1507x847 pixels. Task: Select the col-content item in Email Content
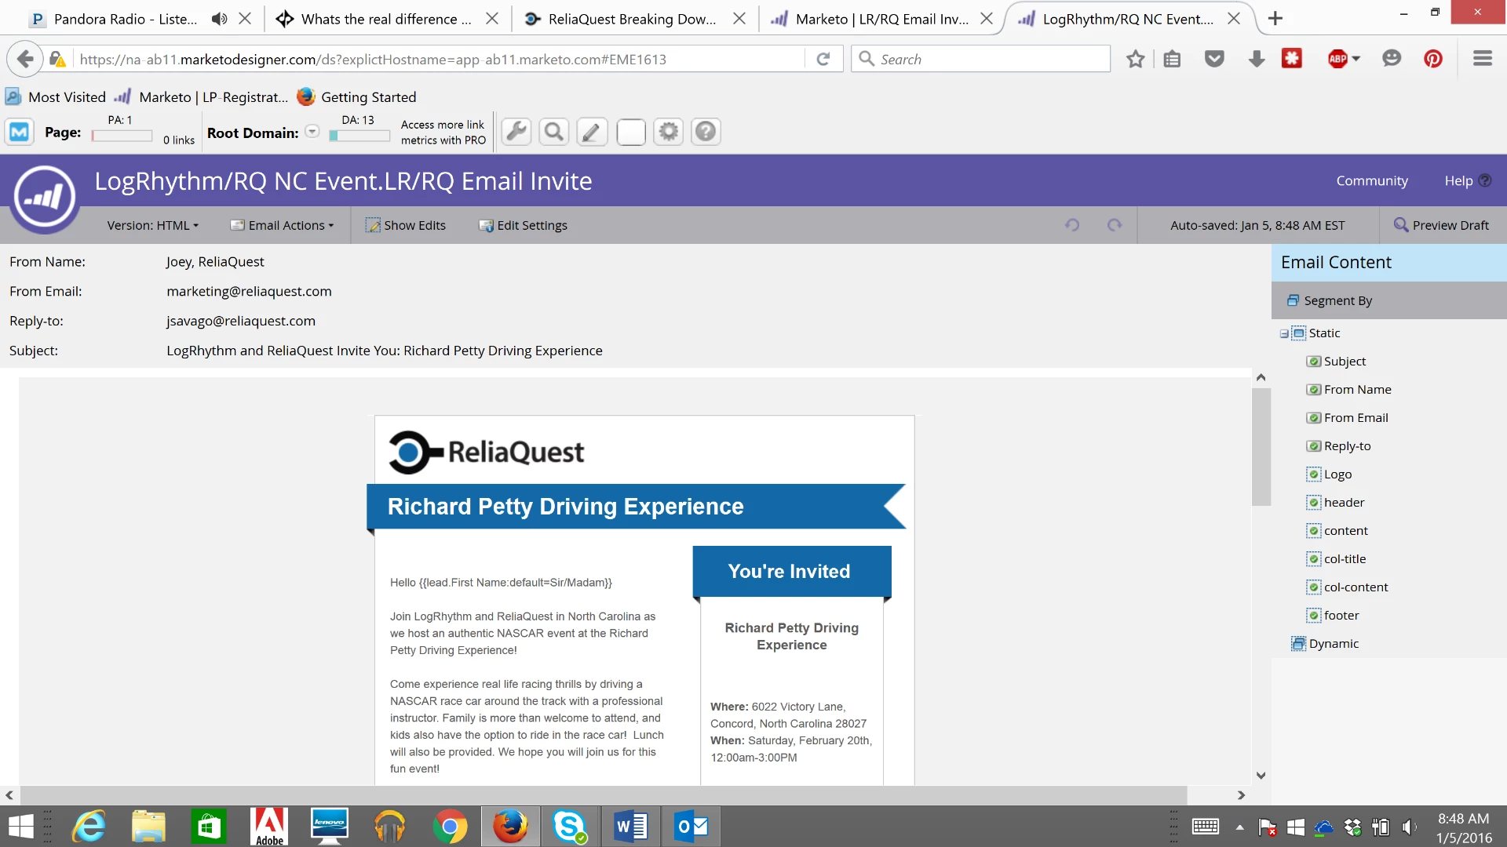click(x=1356, y=587)
